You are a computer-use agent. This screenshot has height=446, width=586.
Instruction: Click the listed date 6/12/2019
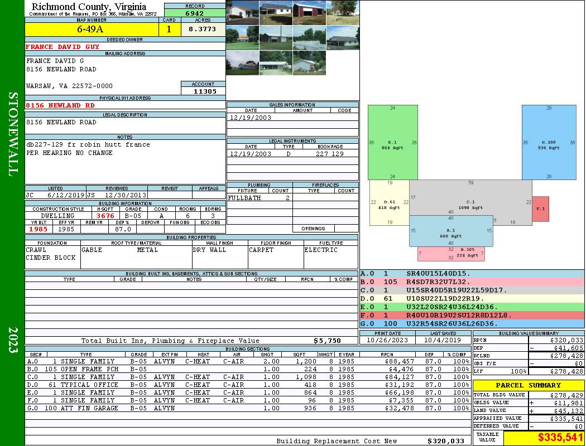click(66, 195)
